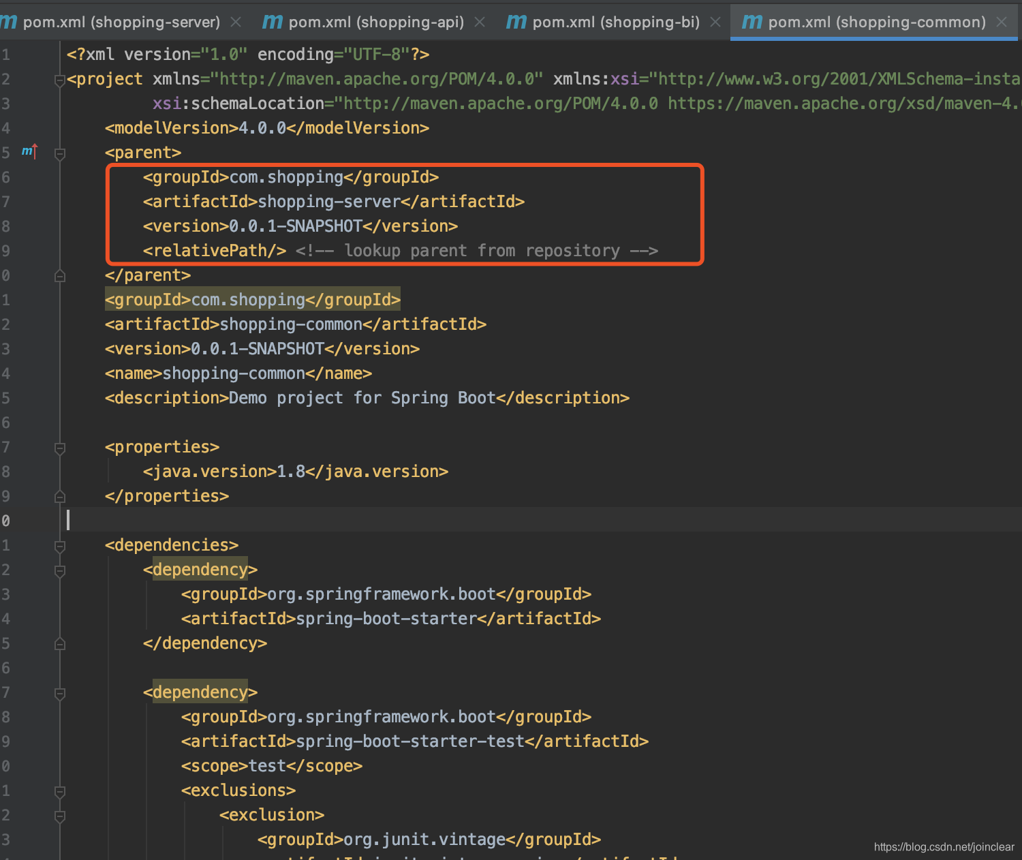Collapse the spring-boot-starter dependency fold marker
The width and height of the screenshot is (1022, 860).
tap(60, 571)
